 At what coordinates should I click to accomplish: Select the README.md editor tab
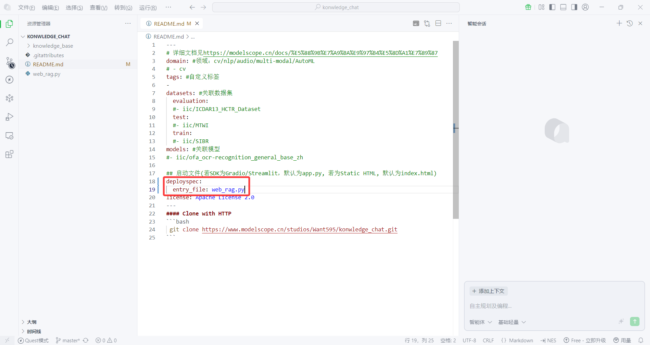172,23
